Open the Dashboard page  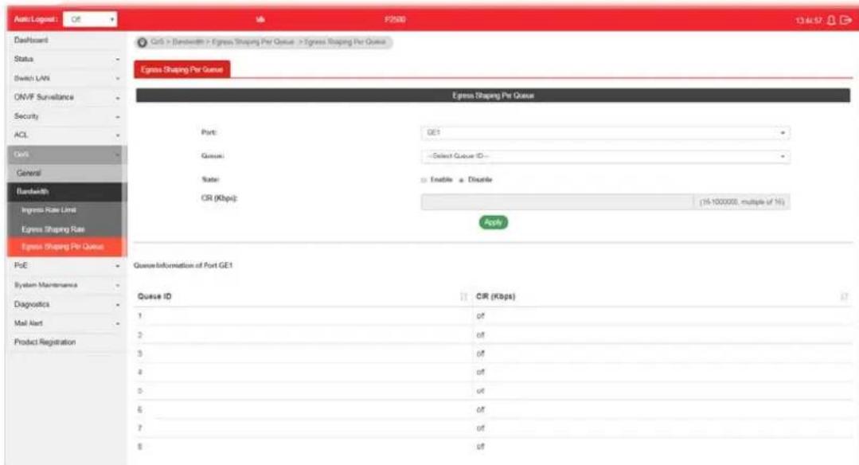pos(66,40)
